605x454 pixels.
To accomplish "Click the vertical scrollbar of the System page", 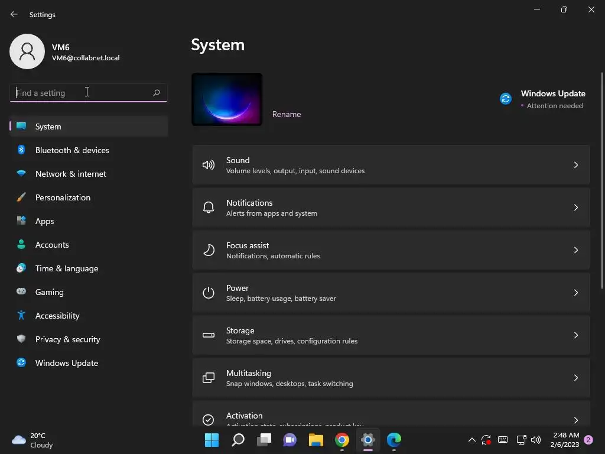I will click(602, 180).
